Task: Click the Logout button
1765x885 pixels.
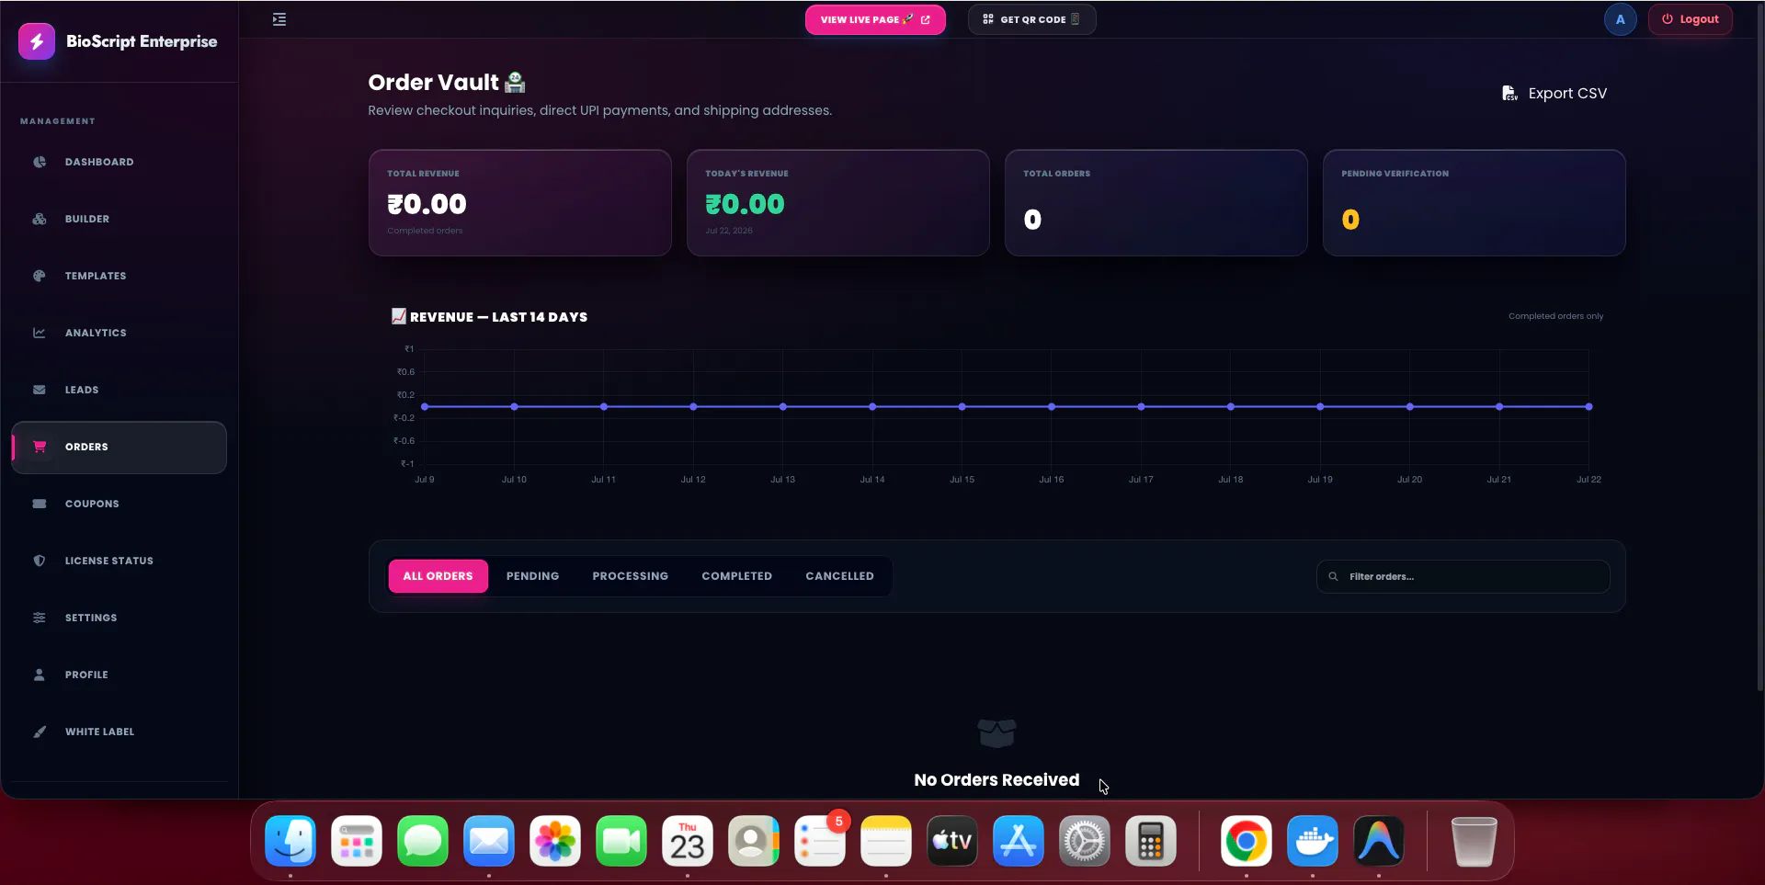Action: tap(1691, 19)
